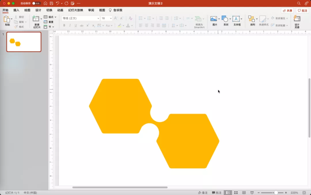Toggle subscript formatting
This screenshot has height=195, width=311.
click(x=93, y=25)
